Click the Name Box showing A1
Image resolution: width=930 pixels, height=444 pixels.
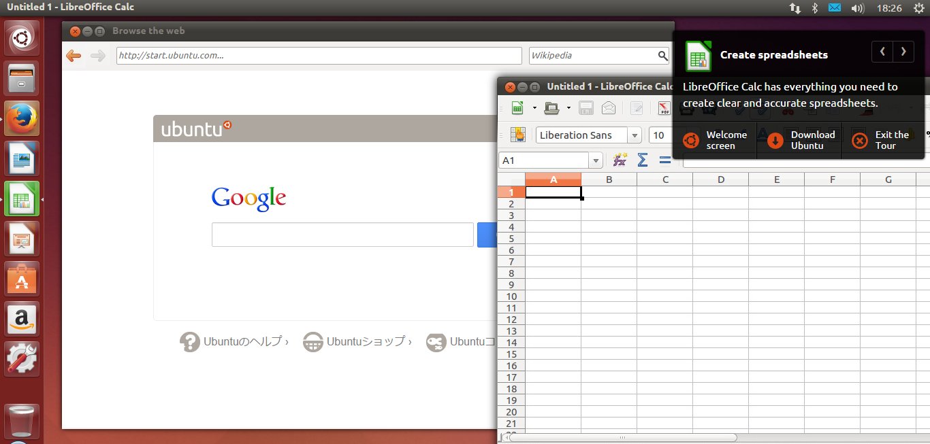(544, 160)
